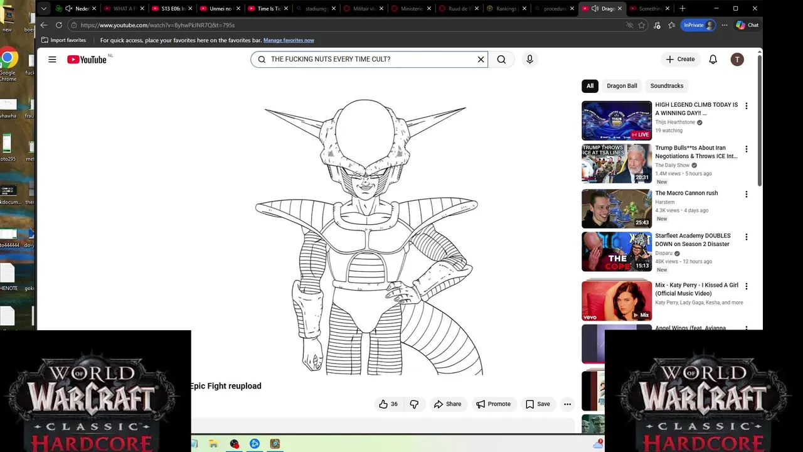
Task: Click Import favorites on favorites bar
Action: pyautogui.click(x=63, y=40)
